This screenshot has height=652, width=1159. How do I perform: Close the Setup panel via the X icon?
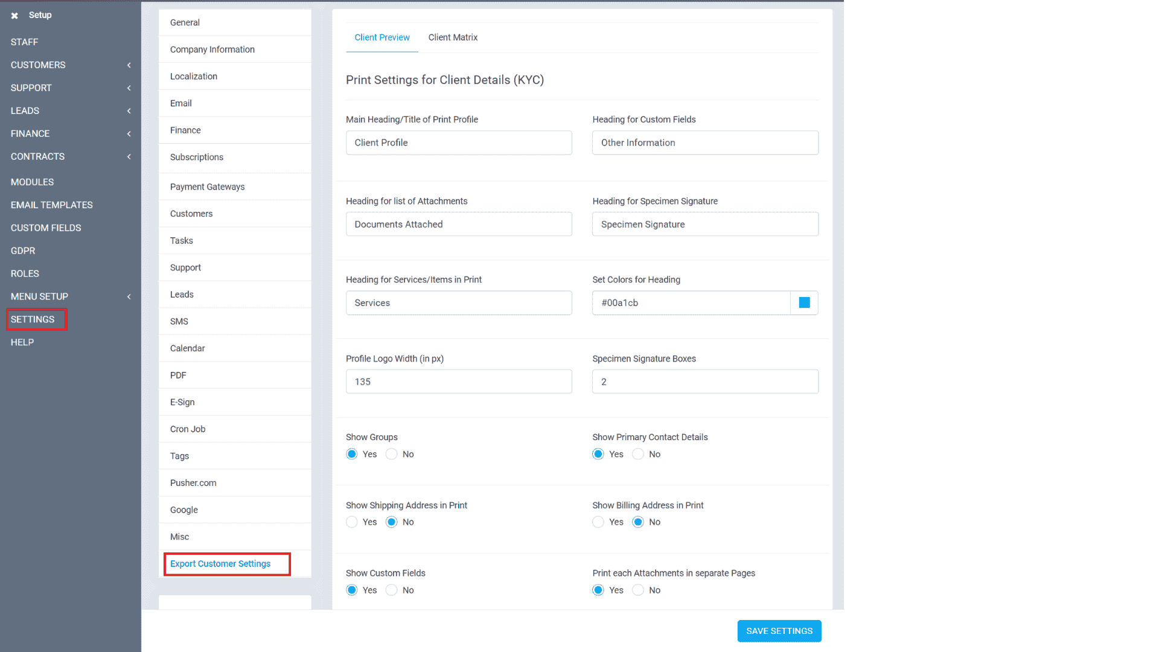14,15
